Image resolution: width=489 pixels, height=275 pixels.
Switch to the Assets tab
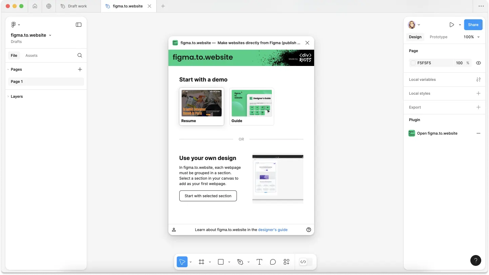point(32,55)
